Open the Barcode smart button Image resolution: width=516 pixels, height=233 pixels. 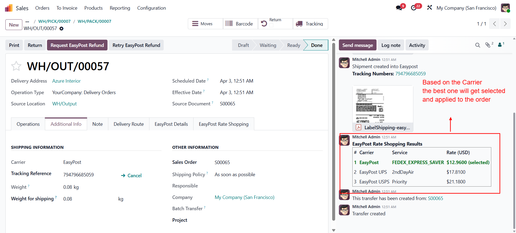(x=240, y=24)
